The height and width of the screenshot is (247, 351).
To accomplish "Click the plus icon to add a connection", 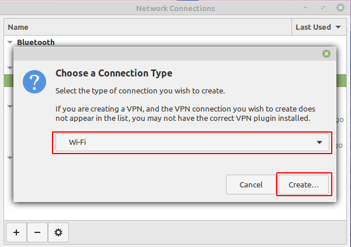I will 16,232.
